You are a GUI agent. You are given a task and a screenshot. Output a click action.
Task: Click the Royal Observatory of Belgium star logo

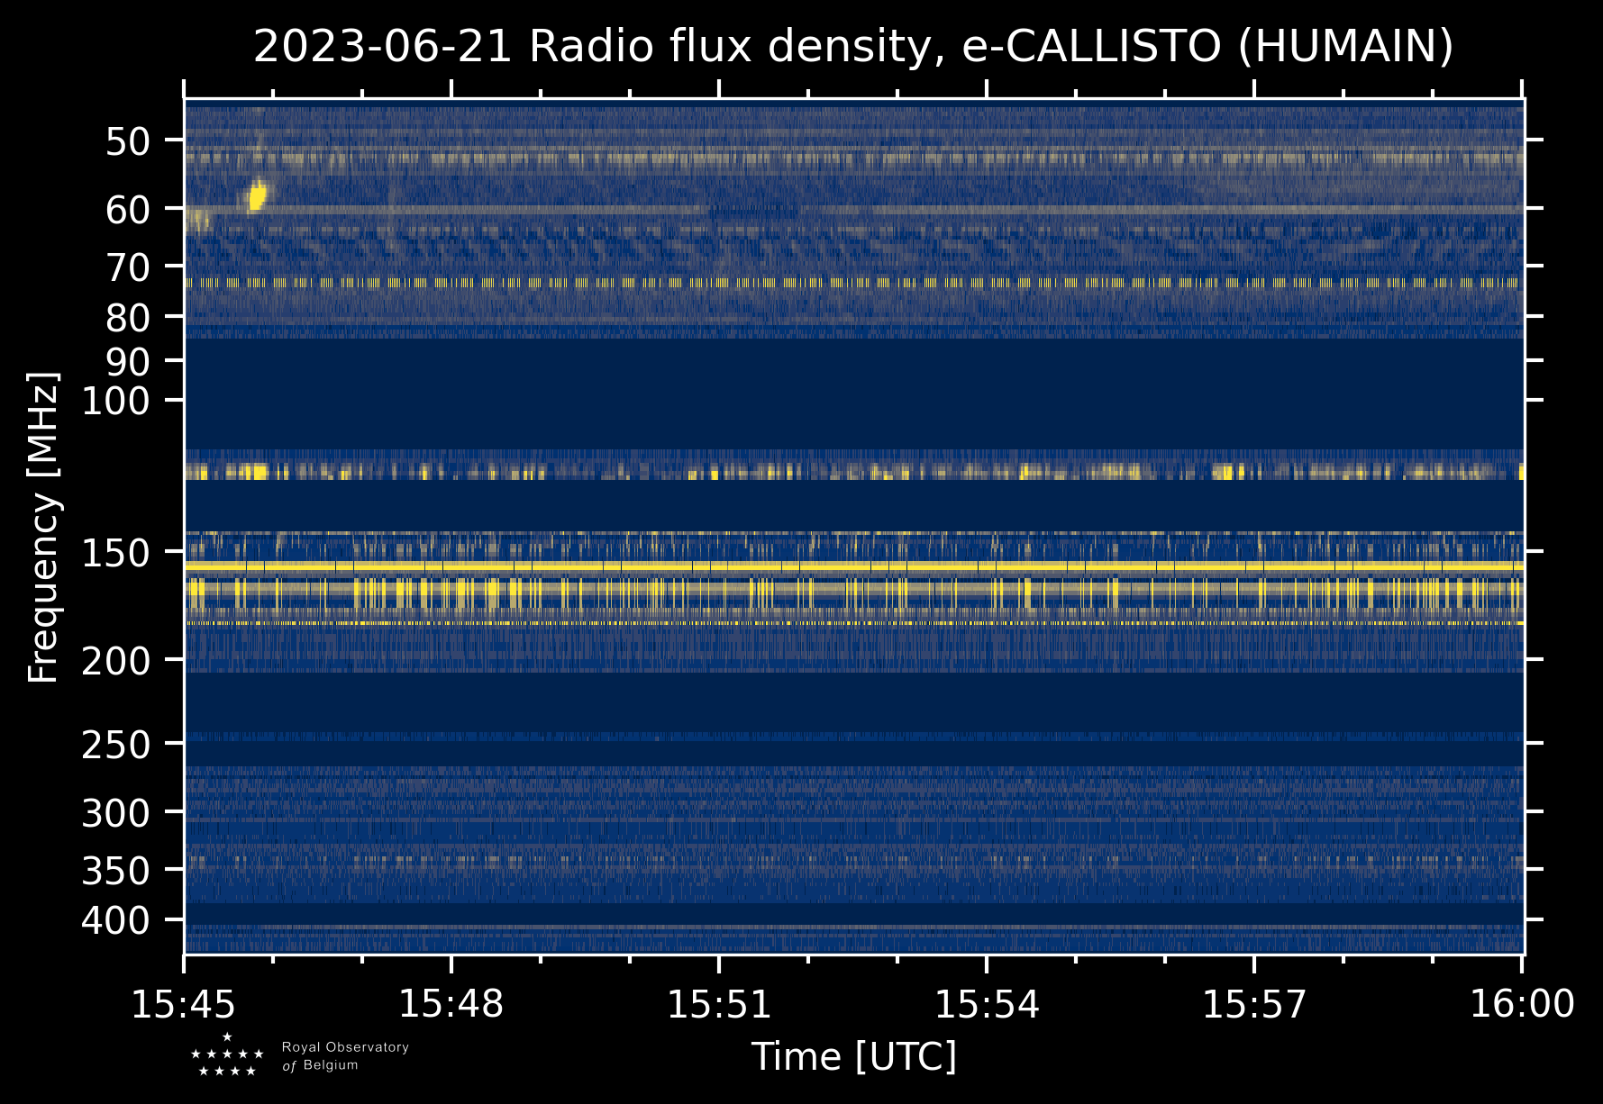[x=227, y=1055]
